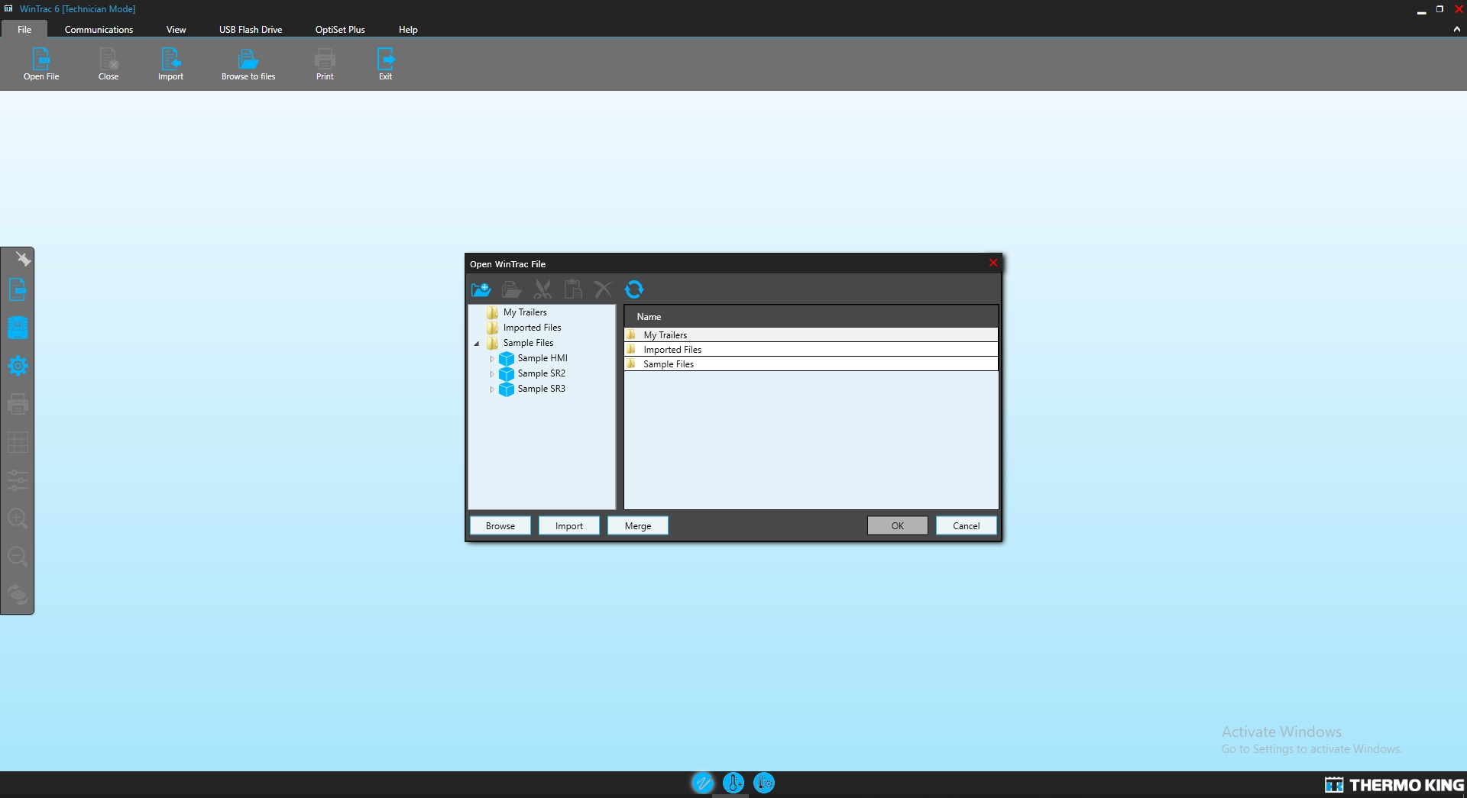Image resolution: width=1467 pixels, height=798 pixels.
Task: Click the pin icon on the side panel
Action: coord(23,259)
